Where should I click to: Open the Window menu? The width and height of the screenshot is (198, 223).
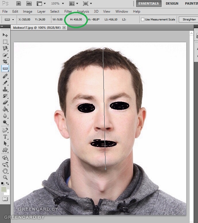[x=122, y=12]
